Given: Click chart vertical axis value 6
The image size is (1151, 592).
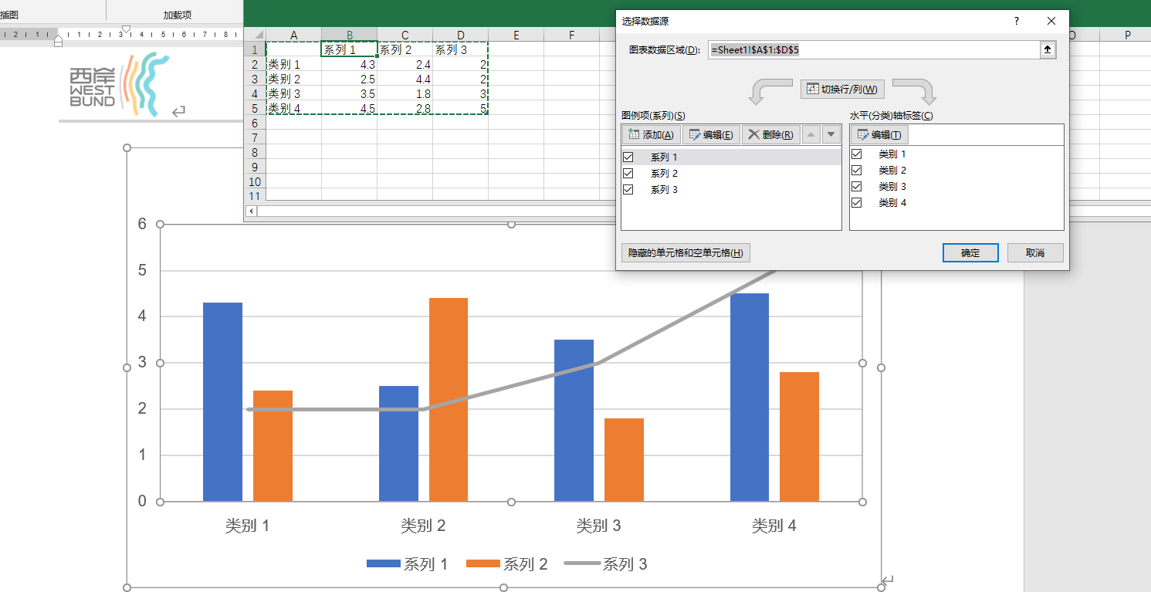Looking at the screenshot, I should [141, 224].
